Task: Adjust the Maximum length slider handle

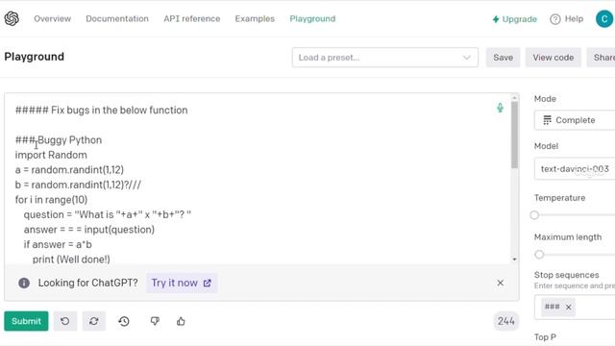Action: (539, 255)
